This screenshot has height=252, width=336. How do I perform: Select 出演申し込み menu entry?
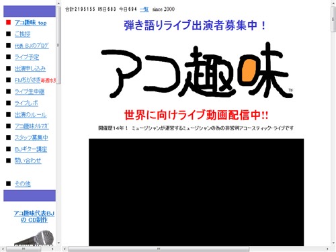coord(30,69)
